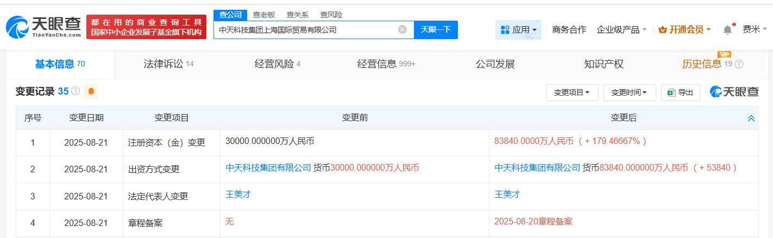
Task: Open the 商务合作 link
Action: pyautogui.click(x=569, y=30)
